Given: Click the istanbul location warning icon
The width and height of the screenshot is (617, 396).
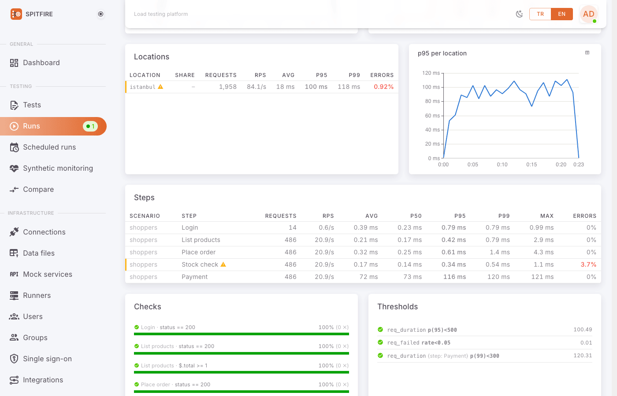Looking at the screenshot, I should pos(160,87).
